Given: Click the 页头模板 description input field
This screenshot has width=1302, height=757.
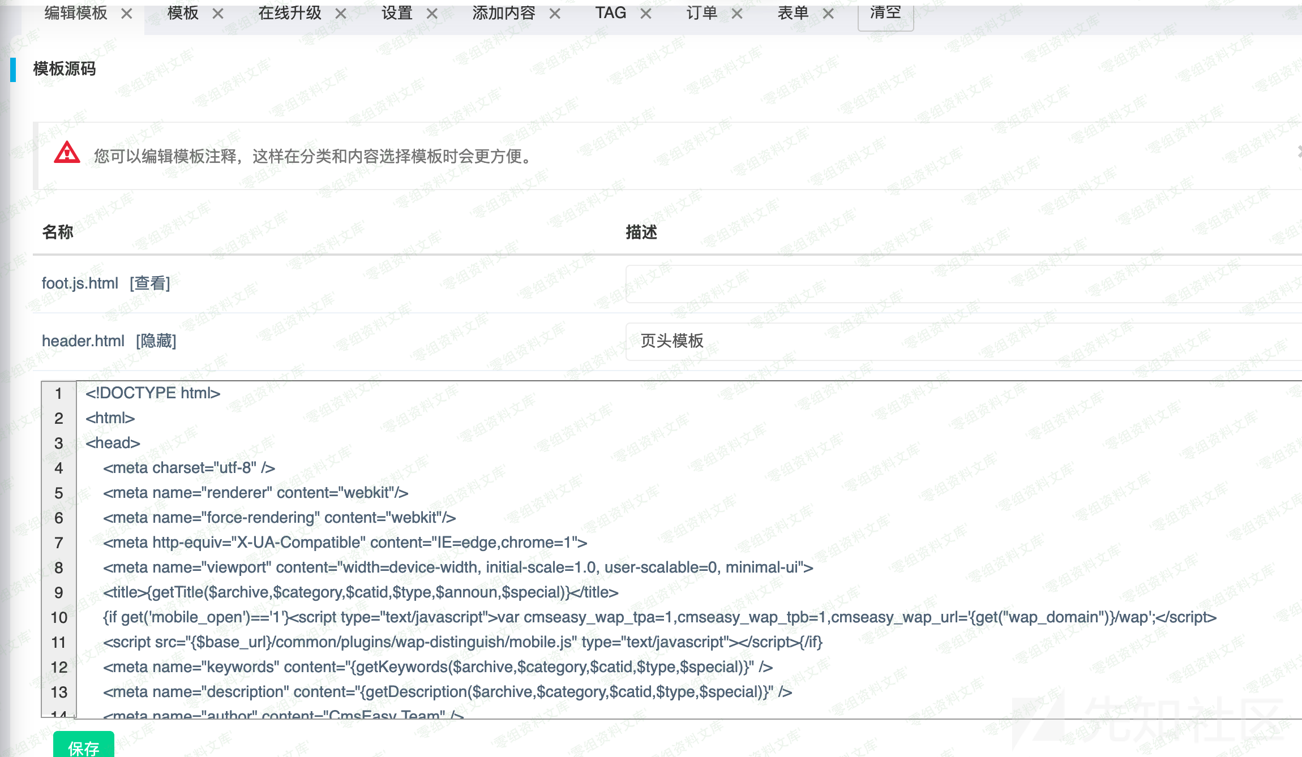Looking at the screenshot, I should point(962,341).
